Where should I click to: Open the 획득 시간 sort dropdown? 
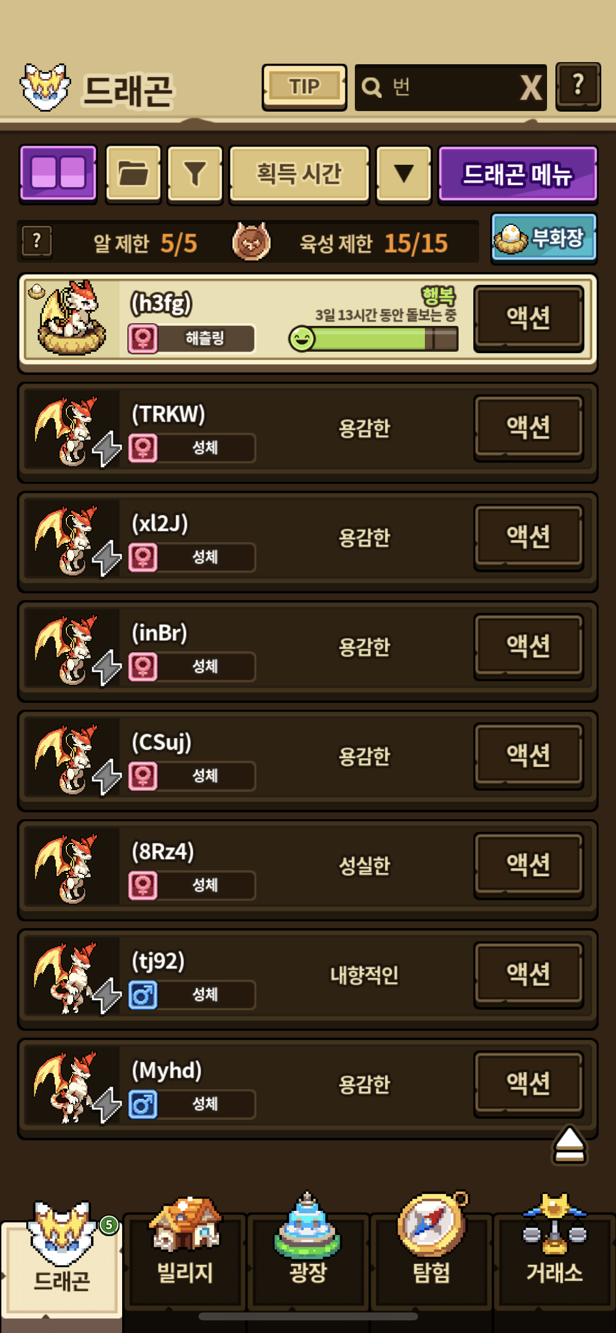[x=299, y=174]
